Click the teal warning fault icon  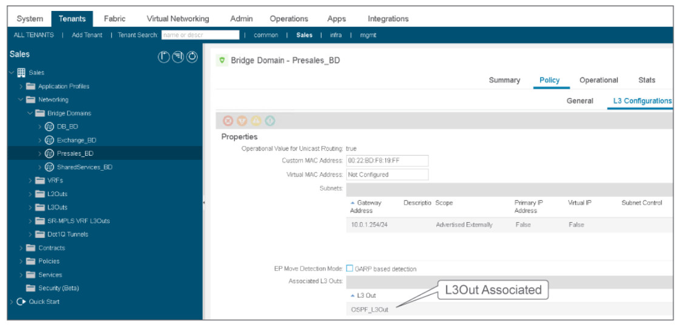point(270,121)
